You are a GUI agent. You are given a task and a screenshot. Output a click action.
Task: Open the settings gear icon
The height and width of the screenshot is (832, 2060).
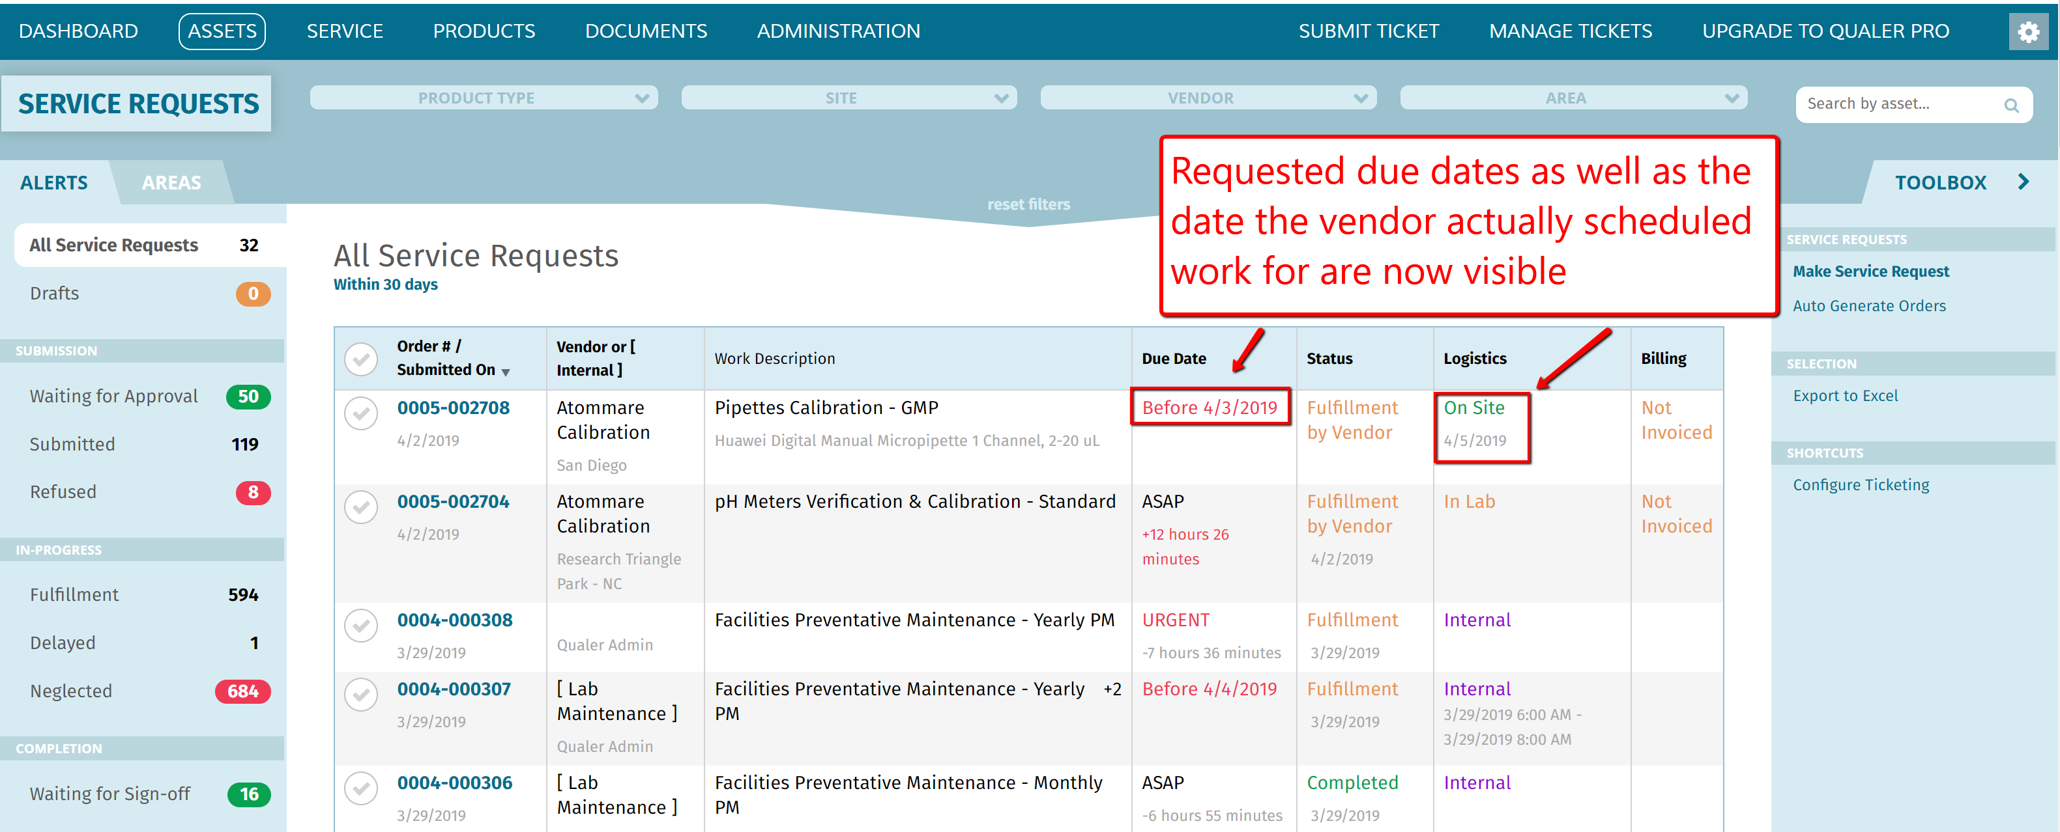[2027, 32]
